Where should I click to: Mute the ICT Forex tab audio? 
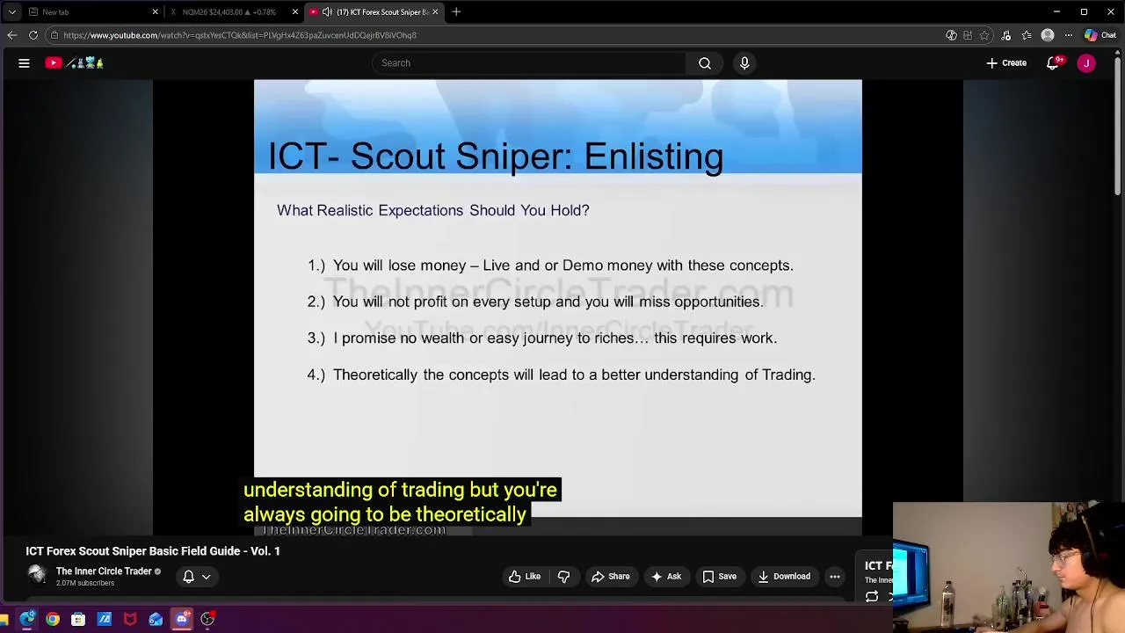point(327,12)
